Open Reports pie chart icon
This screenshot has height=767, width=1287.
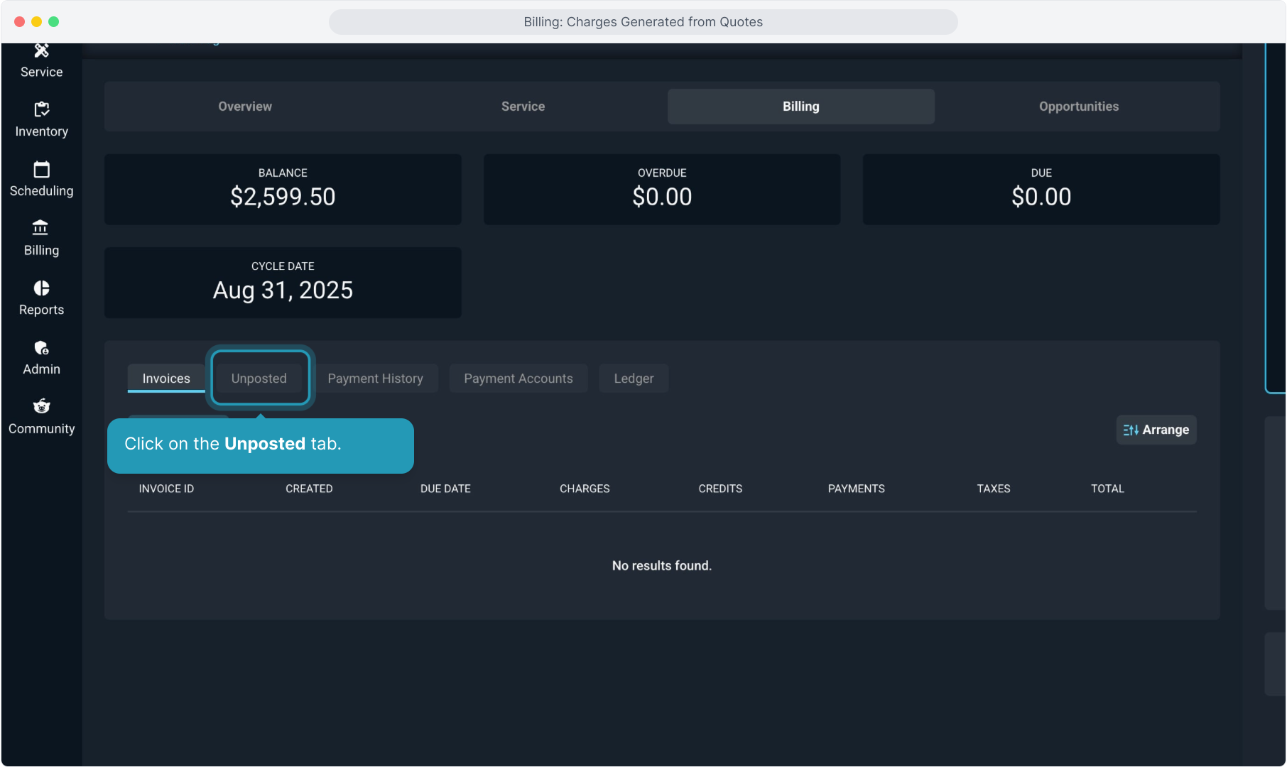pyautogui.click(x=41, y=288)
